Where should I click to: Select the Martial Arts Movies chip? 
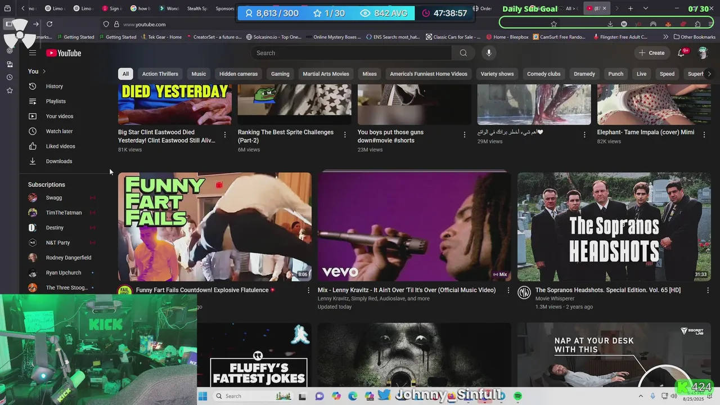(x=326, y=74)
